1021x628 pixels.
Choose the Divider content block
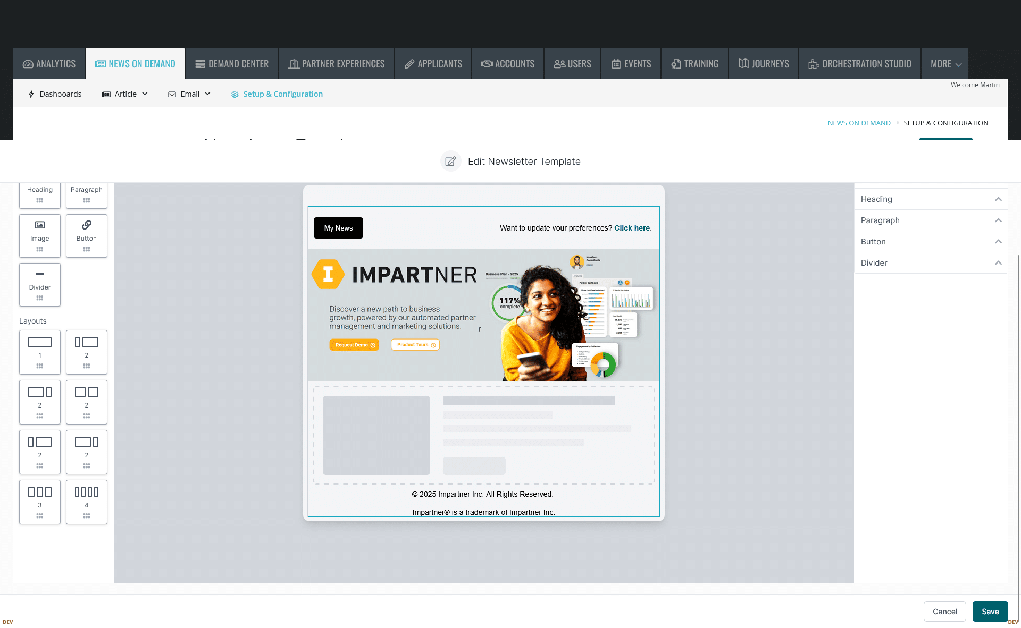(40, 285)
